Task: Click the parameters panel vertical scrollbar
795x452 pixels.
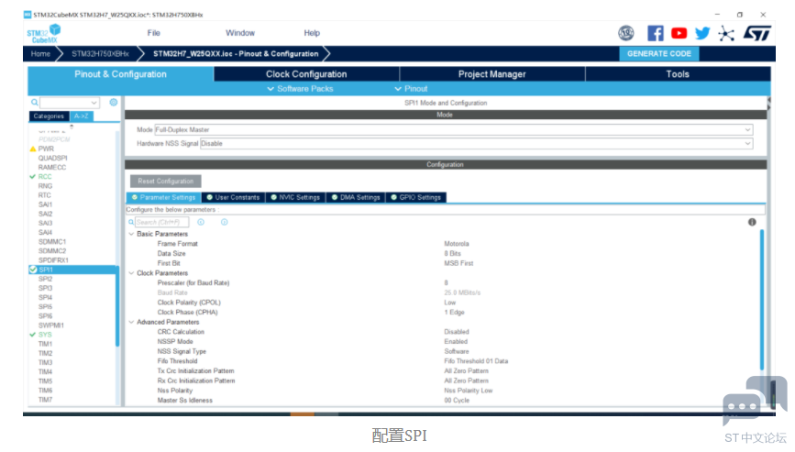Action: [762, 299]
